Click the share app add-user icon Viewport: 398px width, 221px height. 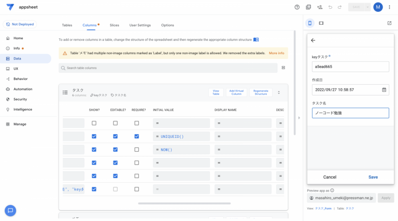pyautogui.click(x=319, y=7)
